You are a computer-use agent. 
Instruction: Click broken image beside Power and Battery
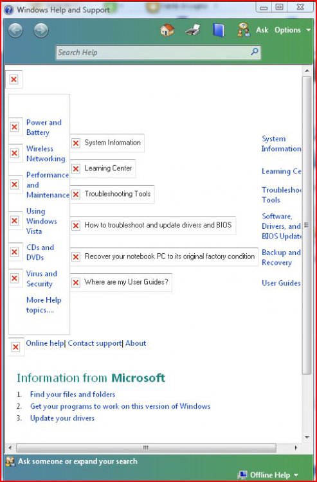pyautogui.click(x=14, y=127)
